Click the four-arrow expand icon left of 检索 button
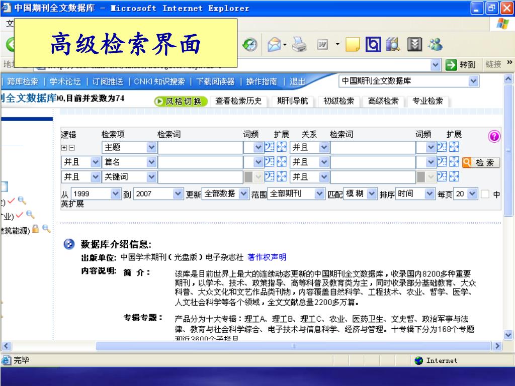 (x=454, y=162)
